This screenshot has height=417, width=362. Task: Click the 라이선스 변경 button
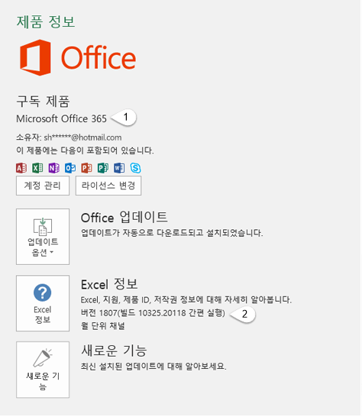(108, 186)
